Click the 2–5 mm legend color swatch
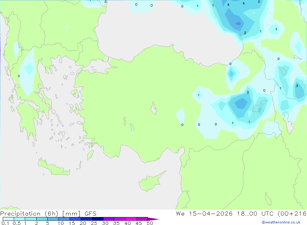The height and width of the screenshot is (225, 307). (42, 219)
